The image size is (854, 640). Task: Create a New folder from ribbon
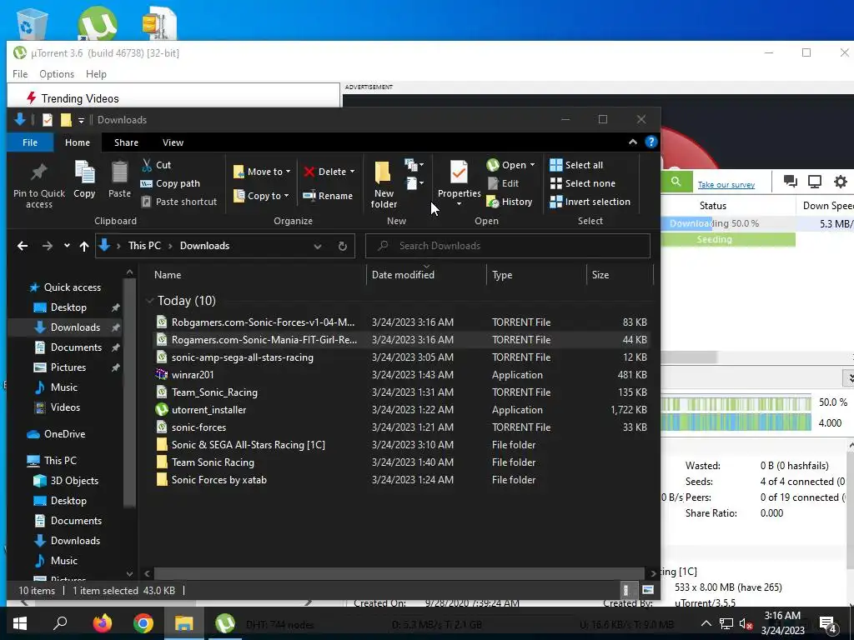[x=384, y=184]
